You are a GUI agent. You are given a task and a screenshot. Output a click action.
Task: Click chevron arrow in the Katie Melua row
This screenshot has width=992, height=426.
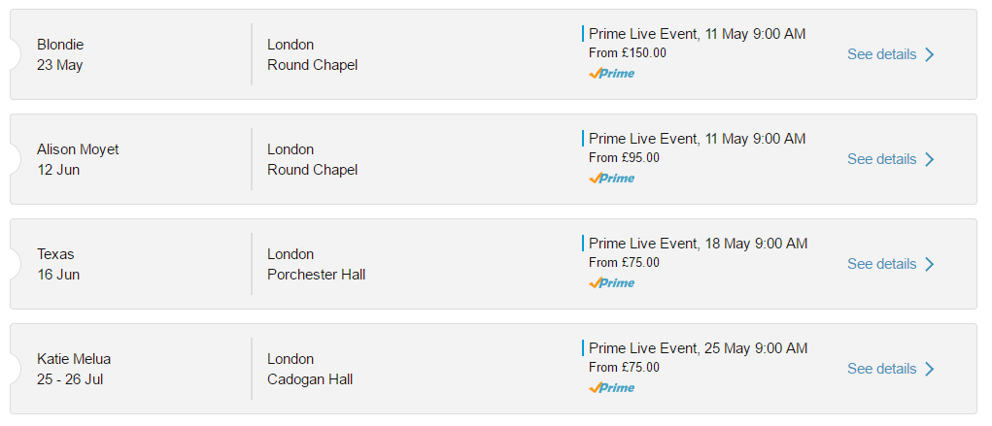point(930,369)
